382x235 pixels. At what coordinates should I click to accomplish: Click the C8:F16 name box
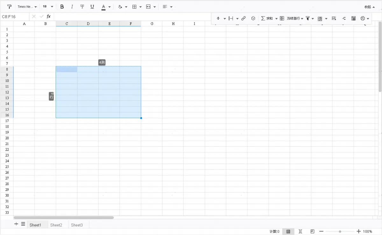pos(15,17)
